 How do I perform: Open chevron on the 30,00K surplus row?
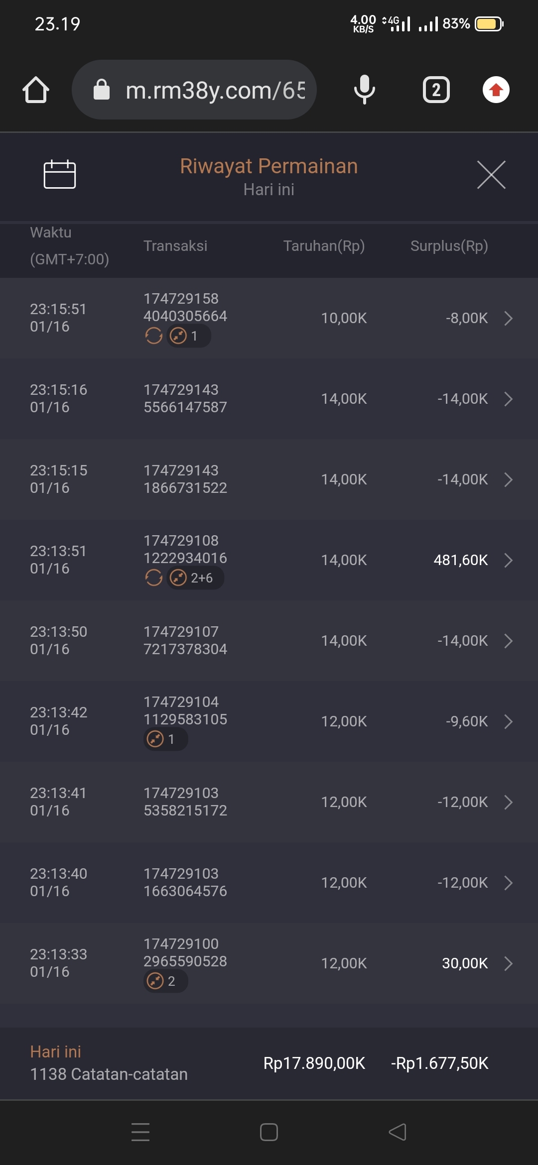point(508,963)
